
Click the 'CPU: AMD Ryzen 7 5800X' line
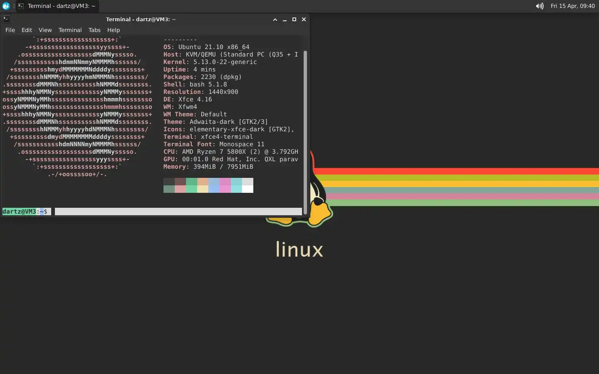point(231,152)
